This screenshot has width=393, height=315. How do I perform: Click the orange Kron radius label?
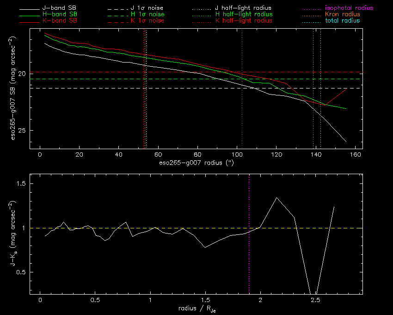pos(342,14)
